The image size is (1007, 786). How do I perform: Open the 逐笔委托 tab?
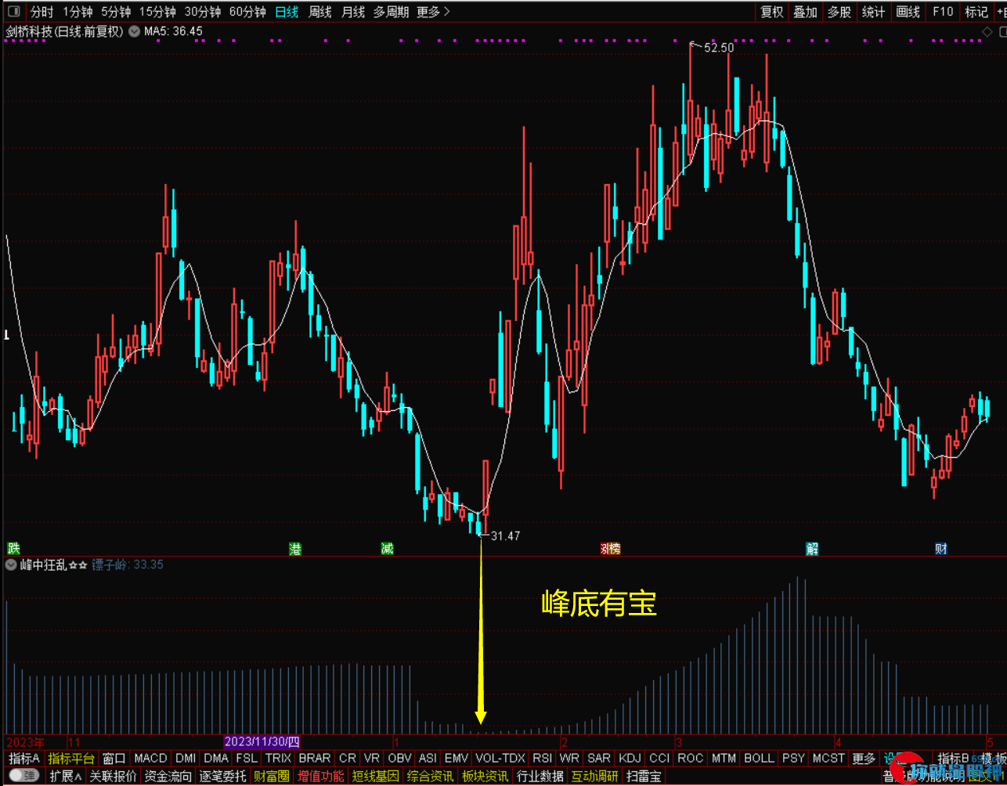click(x=222, y=776)
